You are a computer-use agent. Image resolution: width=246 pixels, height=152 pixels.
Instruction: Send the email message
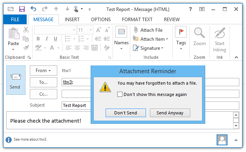[x=16, y=80]
